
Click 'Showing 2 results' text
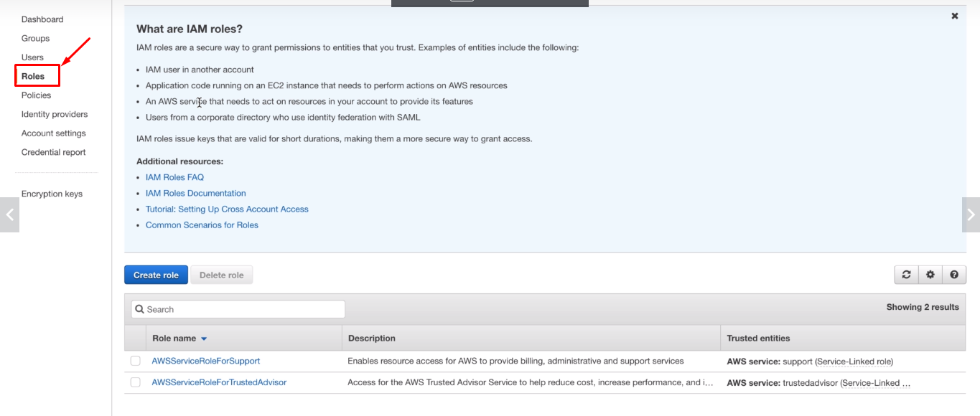923,307
